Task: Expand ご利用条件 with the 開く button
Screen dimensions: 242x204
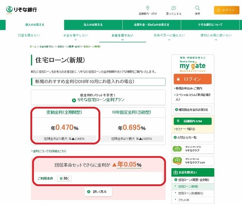Action: pos(64,178)
